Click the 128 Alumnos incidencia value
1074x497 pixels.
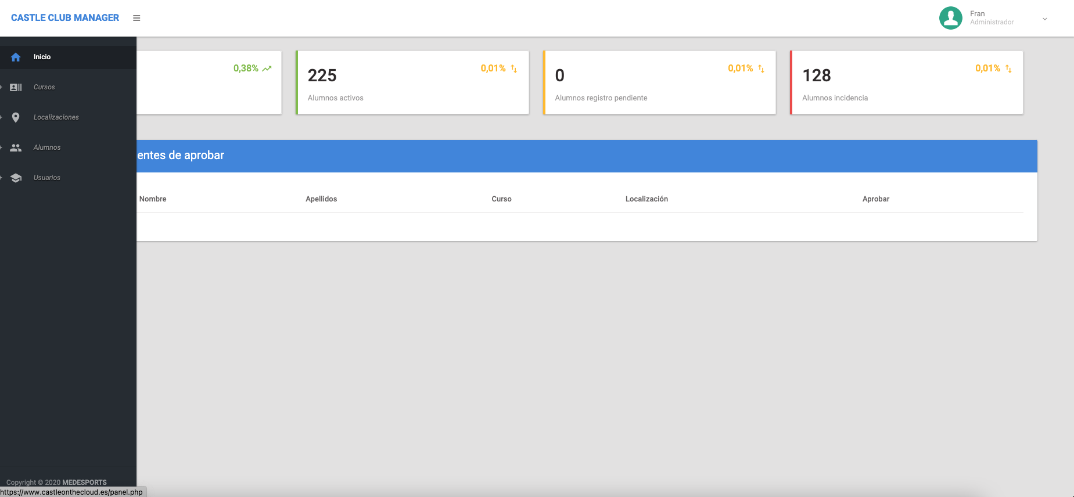click(817, 75)
